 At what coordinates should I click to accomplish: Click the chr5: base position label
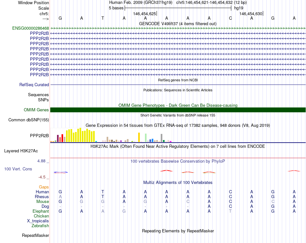[x=44, y=14]
